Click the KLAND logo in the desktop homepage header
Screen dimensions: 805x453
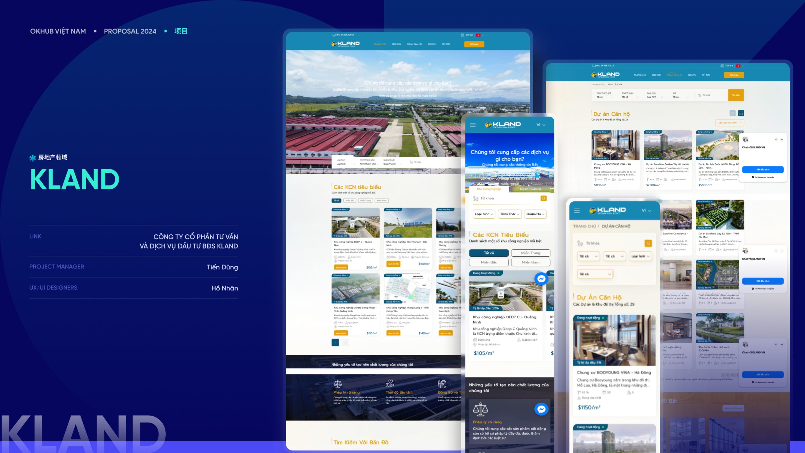pyautogui.click(x=346, y=44)
